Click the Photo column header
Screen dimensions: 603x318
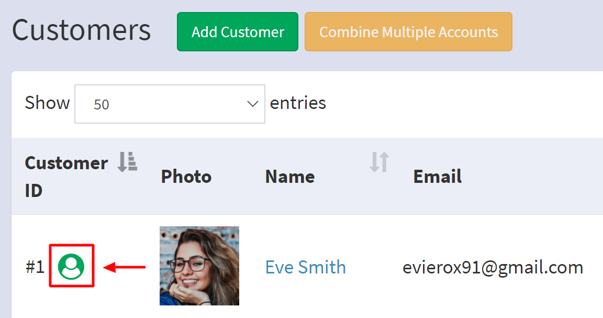click(186, 177)
